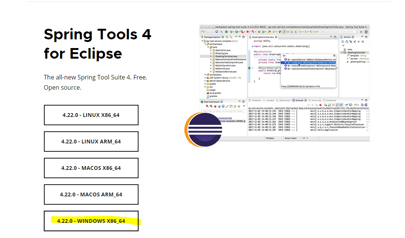Open the Eclipse IDE screenshot preview image
405x238 pixels.
point(284,83)
